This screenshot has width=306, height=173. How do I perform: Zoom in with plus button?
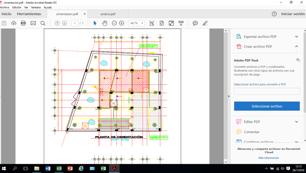pos(122,23)
